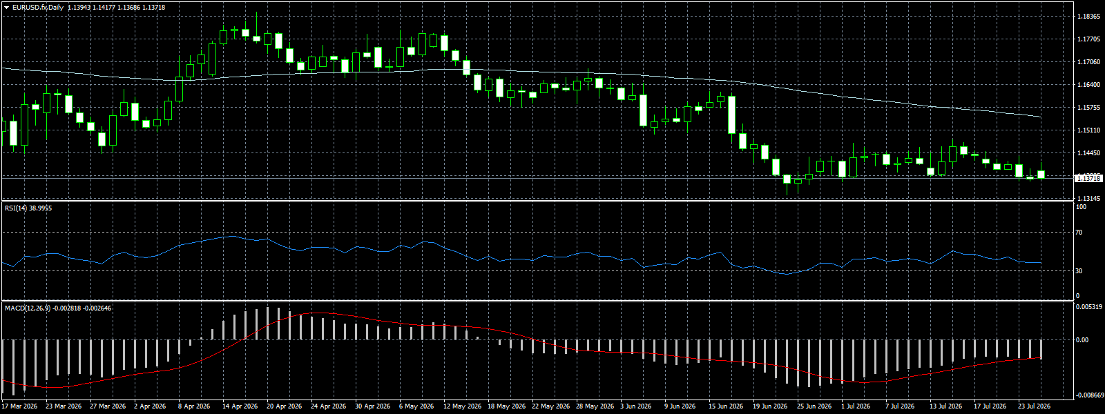Click the 17 Mar 2026 date label
The height and width of the screenshot is (414, 1105).
(x=20, y=406)
